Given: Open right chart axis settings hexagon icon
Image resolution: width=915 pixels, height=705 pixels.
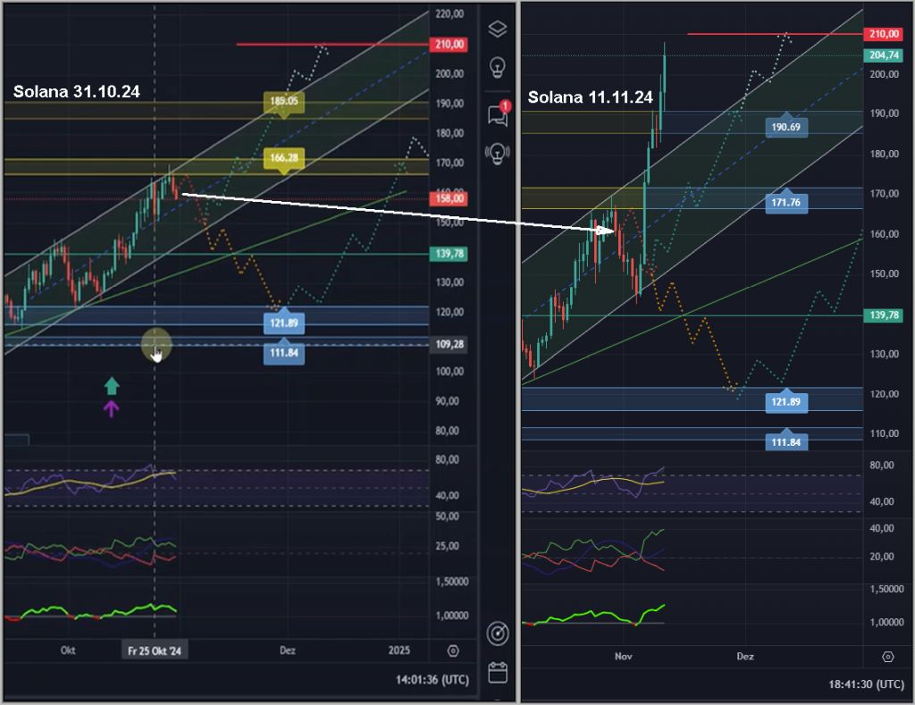Looking at the screenshot, I should point(887,657).
